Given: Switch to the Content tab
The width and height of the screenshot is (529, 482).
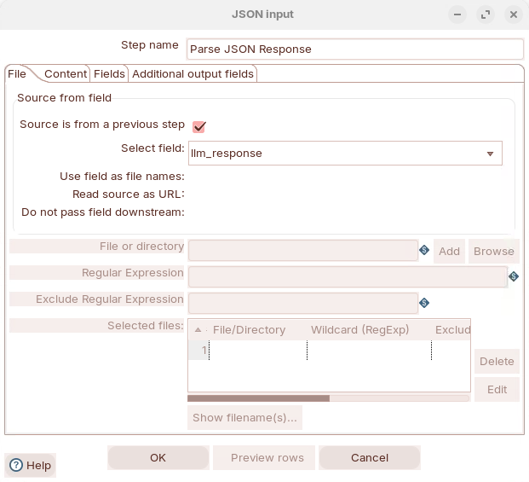Looking at the screenshot, I should pos(66,74).
